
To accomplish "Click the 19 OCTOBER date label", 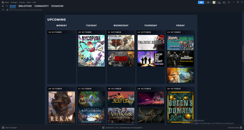I will point(55,32).
